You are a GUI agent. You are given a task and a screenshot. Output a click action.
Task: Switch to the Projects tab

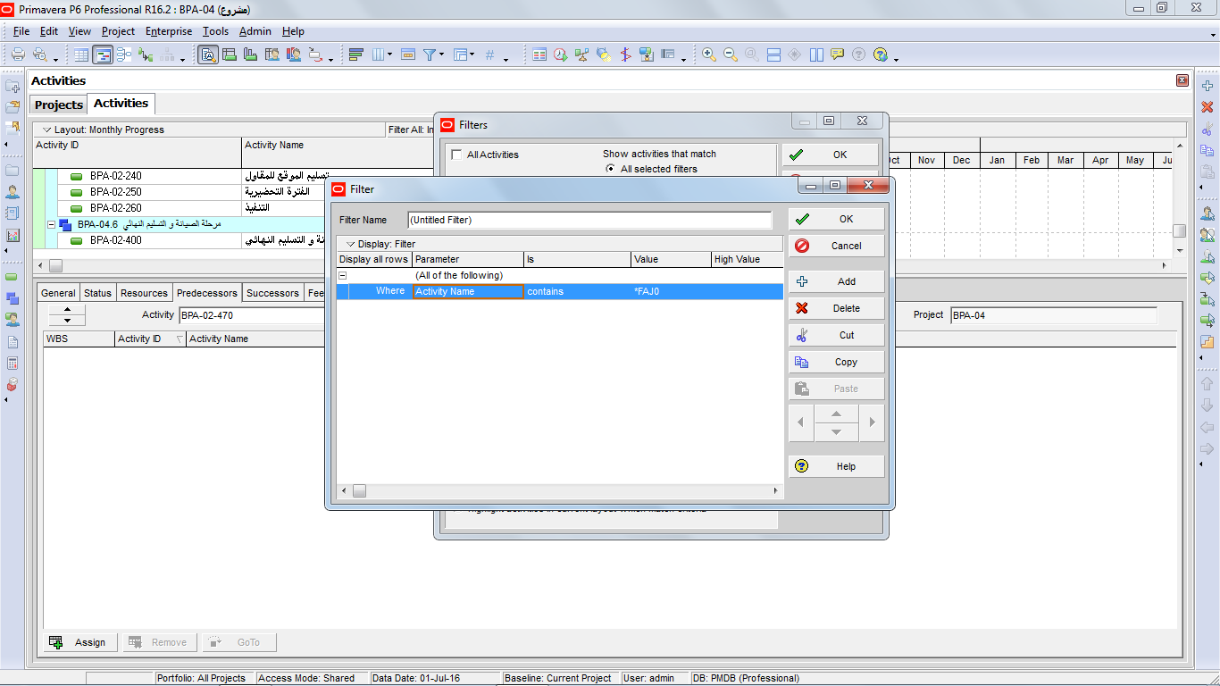(59, 105)
